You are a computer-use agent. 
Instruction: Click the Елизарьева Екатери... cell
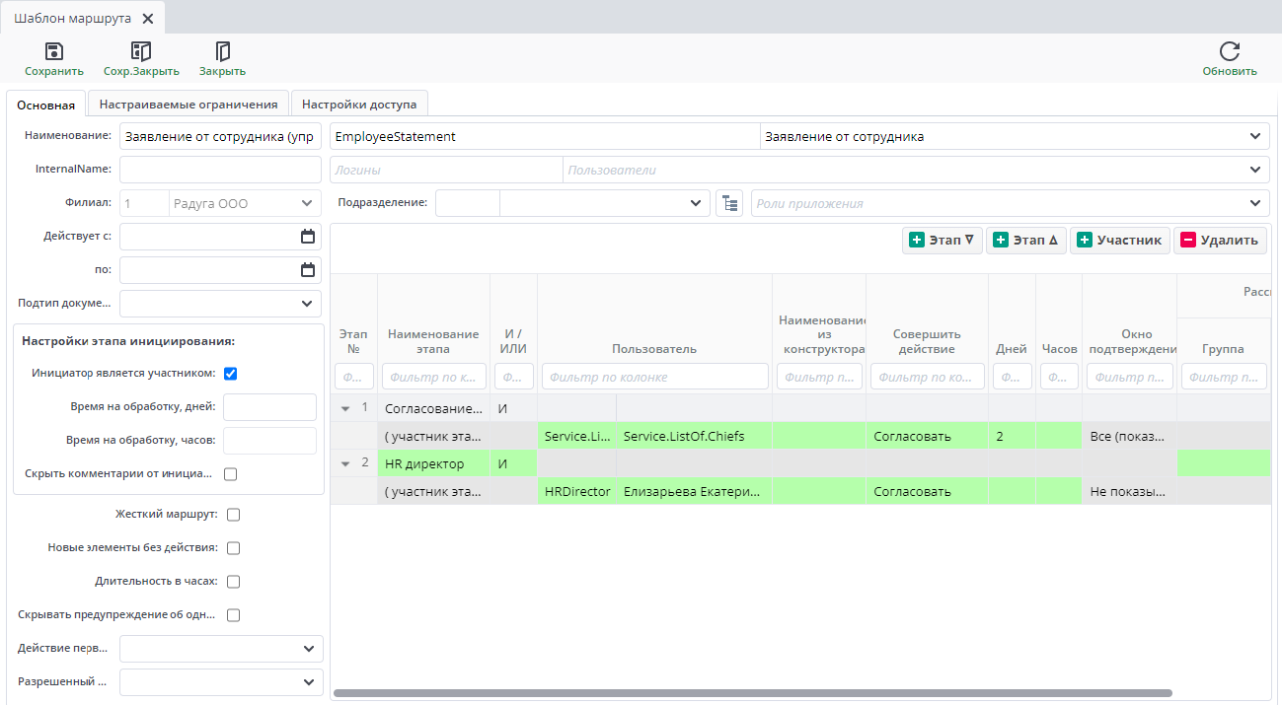point(694,491)
